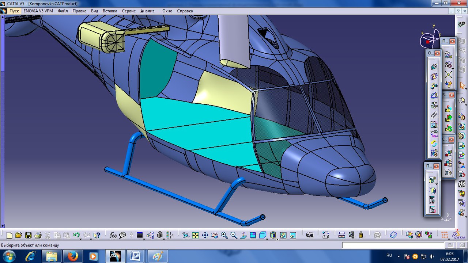The height and width of the screenshot is (263, 468).
Task: Expand the quick view isometric cube dropdown
Action: [x=267, y=239]
